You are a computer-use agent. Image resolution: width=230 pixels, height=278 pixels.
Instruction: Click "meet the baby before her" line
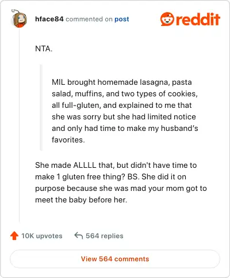pos(81,200)
